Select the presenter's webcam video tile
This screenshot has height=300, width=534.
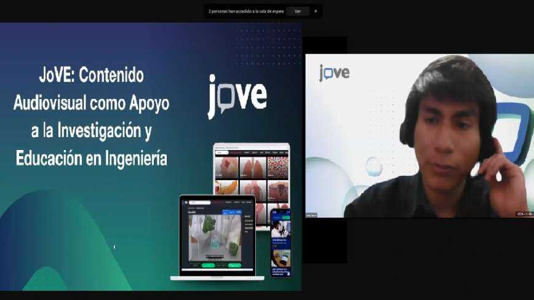[420, 136]
